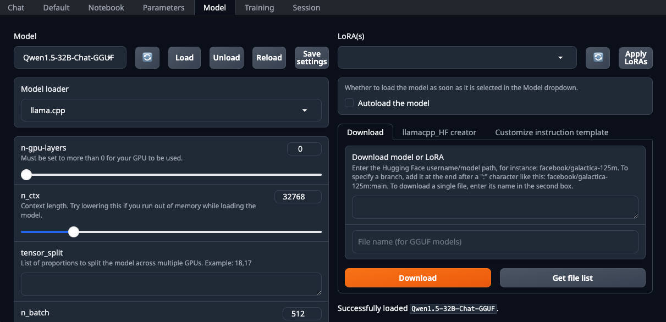Open the Parameters tab

point(164,8)
